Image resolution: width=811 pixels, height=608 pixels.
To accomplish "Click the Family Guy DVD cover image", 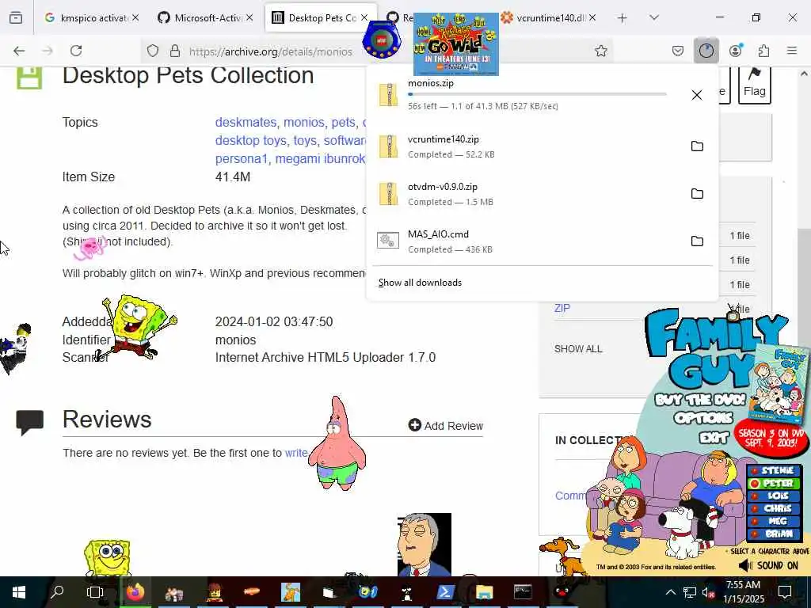I will (x=780, y=384).
